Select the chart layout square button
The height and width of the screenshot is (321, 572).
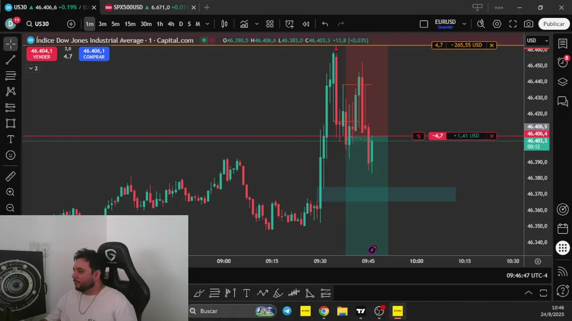pyautogui.click(x=424, y=24)
